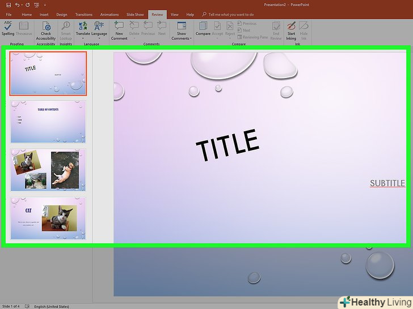The width and height of the screenshot is (413, 309).
Task: Expand the Language dropdown arrow
Action: (x=99, y=38)
